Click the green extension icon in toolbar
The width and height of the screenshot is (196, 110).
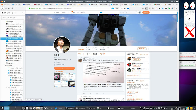pyautogui.click(x=169, y=8)
